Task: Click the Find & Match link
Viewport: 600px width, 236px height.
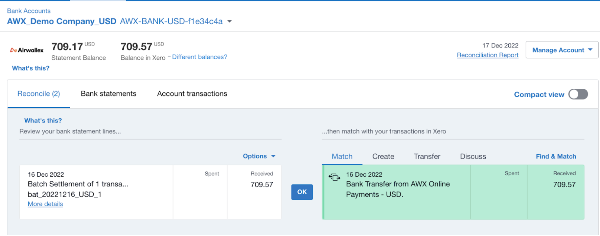Action: pyautogui.click(x=556, y=156)
